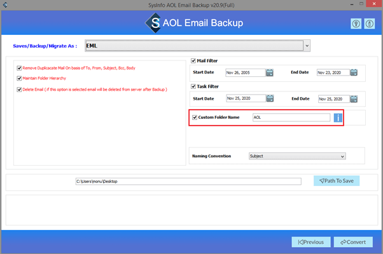This screenshot has height=254, width=383.
Task: Close the AOL Email Backup window
Action: (x=374, y=4)
